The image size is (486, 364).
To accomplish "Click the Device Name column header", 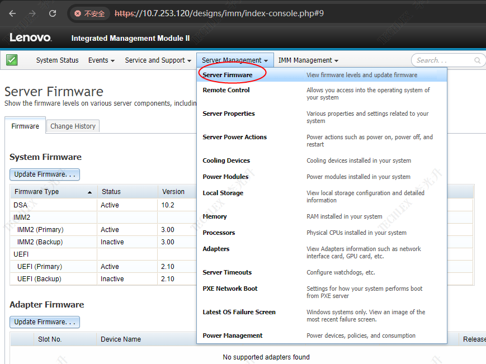I will pyautogui.click(x=147, y=339).
